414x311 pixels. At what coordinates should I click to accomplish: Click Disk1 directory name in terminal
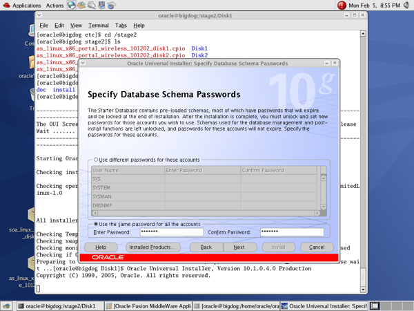(x=199, y=48)
